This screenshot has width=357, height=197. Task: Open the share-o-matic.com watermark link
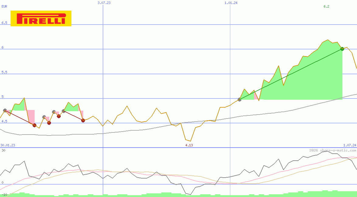tap(333, 150)
